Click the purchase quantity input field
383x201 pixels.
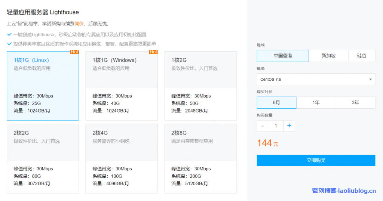(x=276, y=126)
